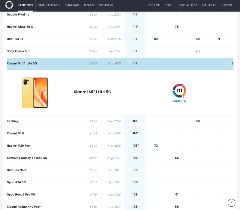Open the Tech menu item
The height and width of the screenshot is (210, 240).
[x=169, y=5]
